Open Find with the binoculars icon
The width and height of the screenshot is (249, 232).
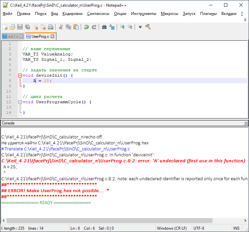point(104,27)
